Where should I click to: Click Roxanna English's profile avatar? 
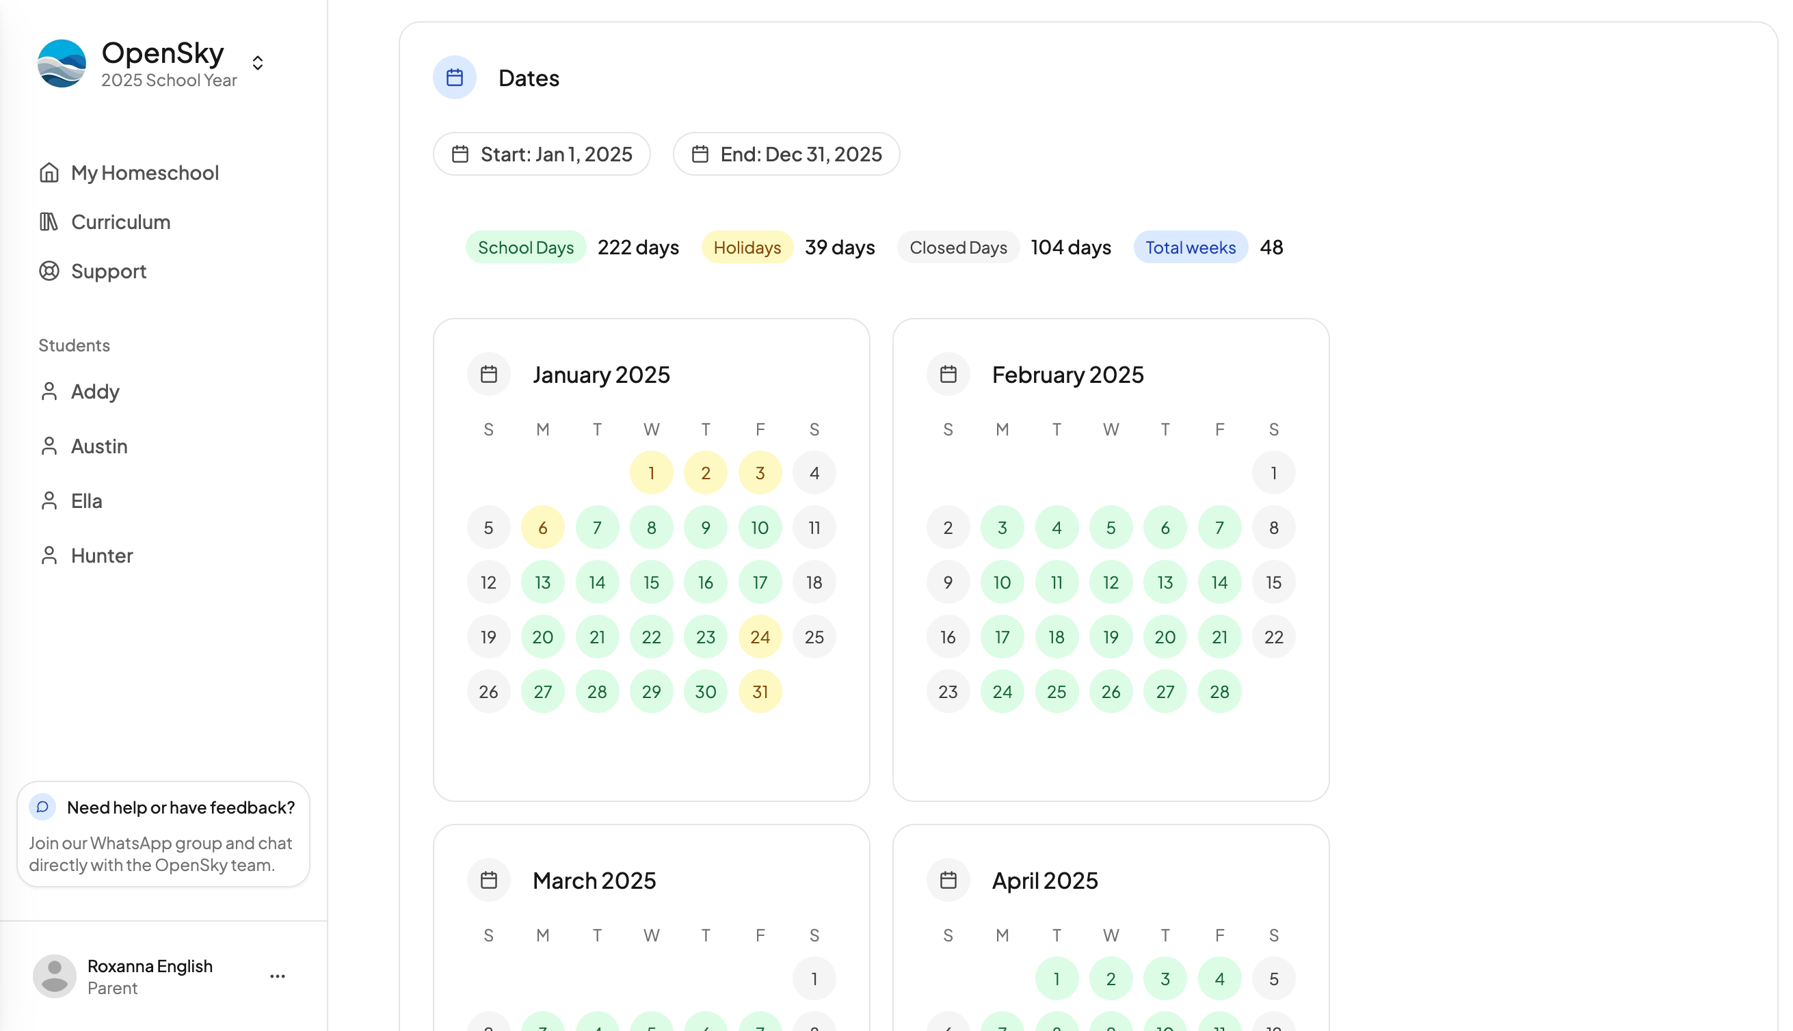[55, 976]
